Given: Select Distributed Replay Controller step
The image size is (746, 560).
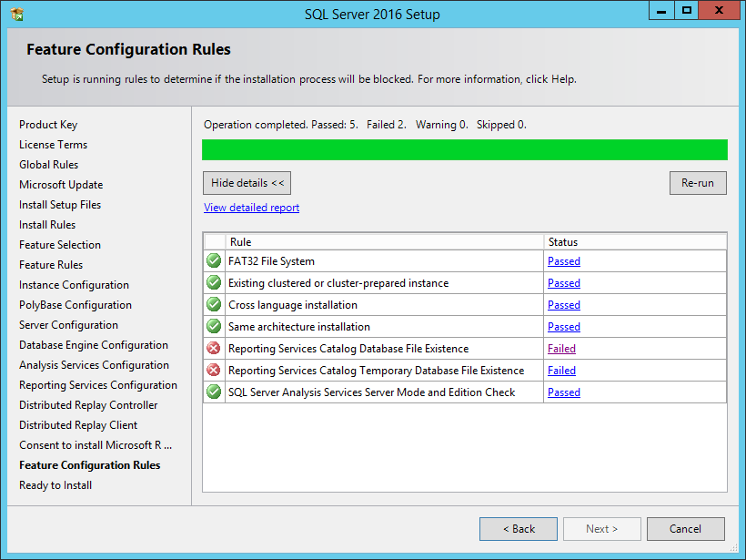Looking at the screenshot, I should [x=88, y=405].
